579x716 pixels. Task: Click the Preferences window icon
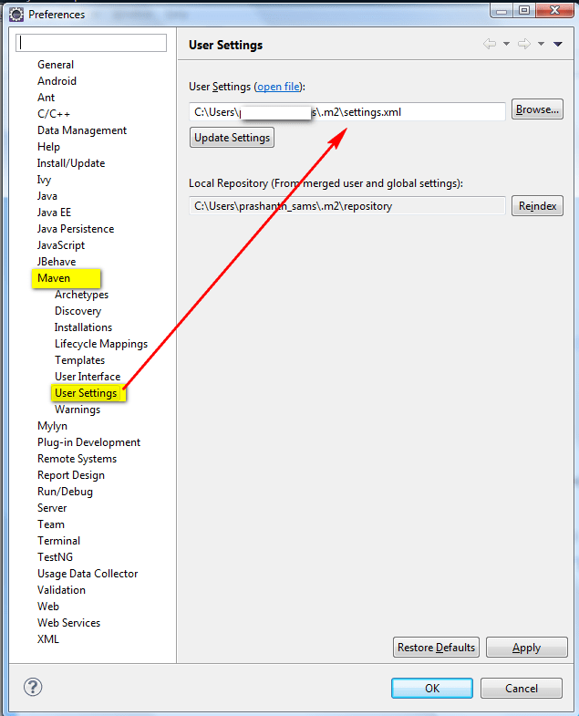pyautogui.click(x=16, y=15)
